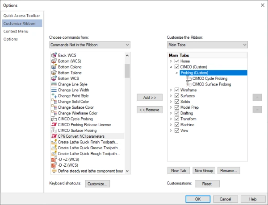Click the Change Line Style icon
Viewport: 268px width, 205px height.
pos(54,84)
